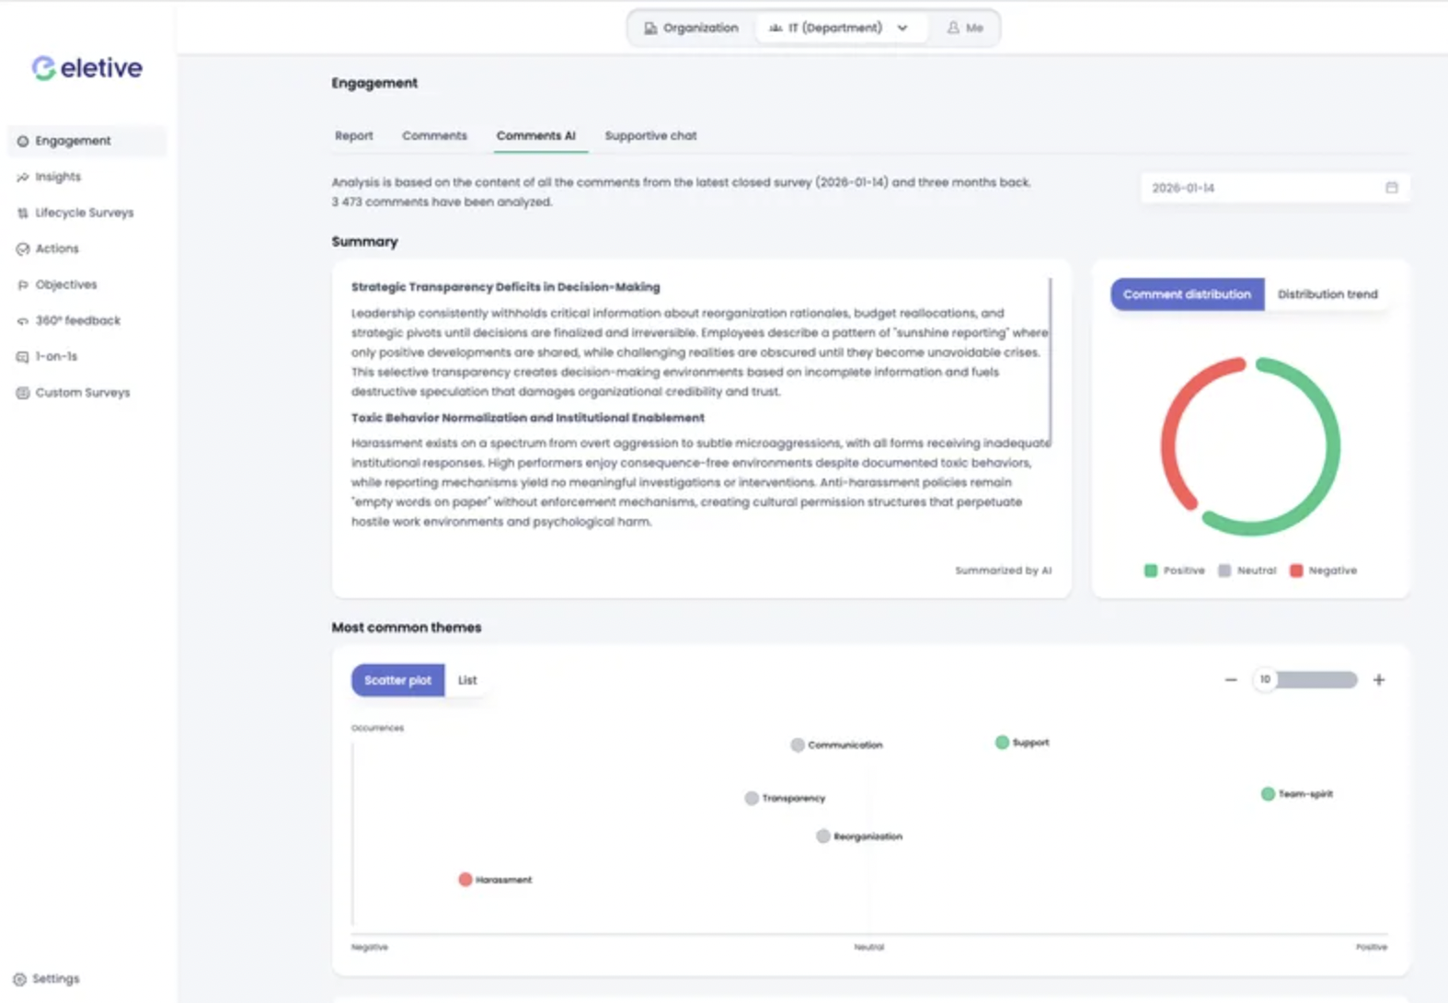This screenshot has height=1003, width=1448.
Task: Switch to the Report tab
Action: pyautogui.click(x=354, y=135)
